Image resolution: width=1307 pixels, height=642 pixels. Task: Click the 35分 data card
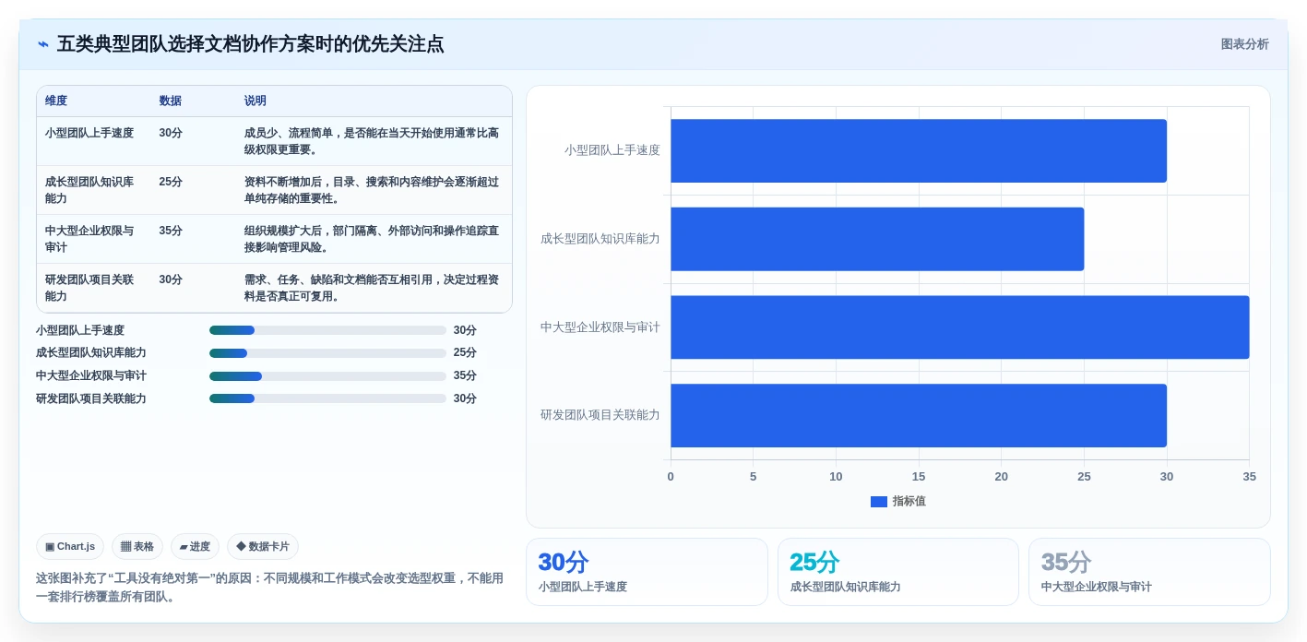pyautogui.click(x=1149, y=572)
